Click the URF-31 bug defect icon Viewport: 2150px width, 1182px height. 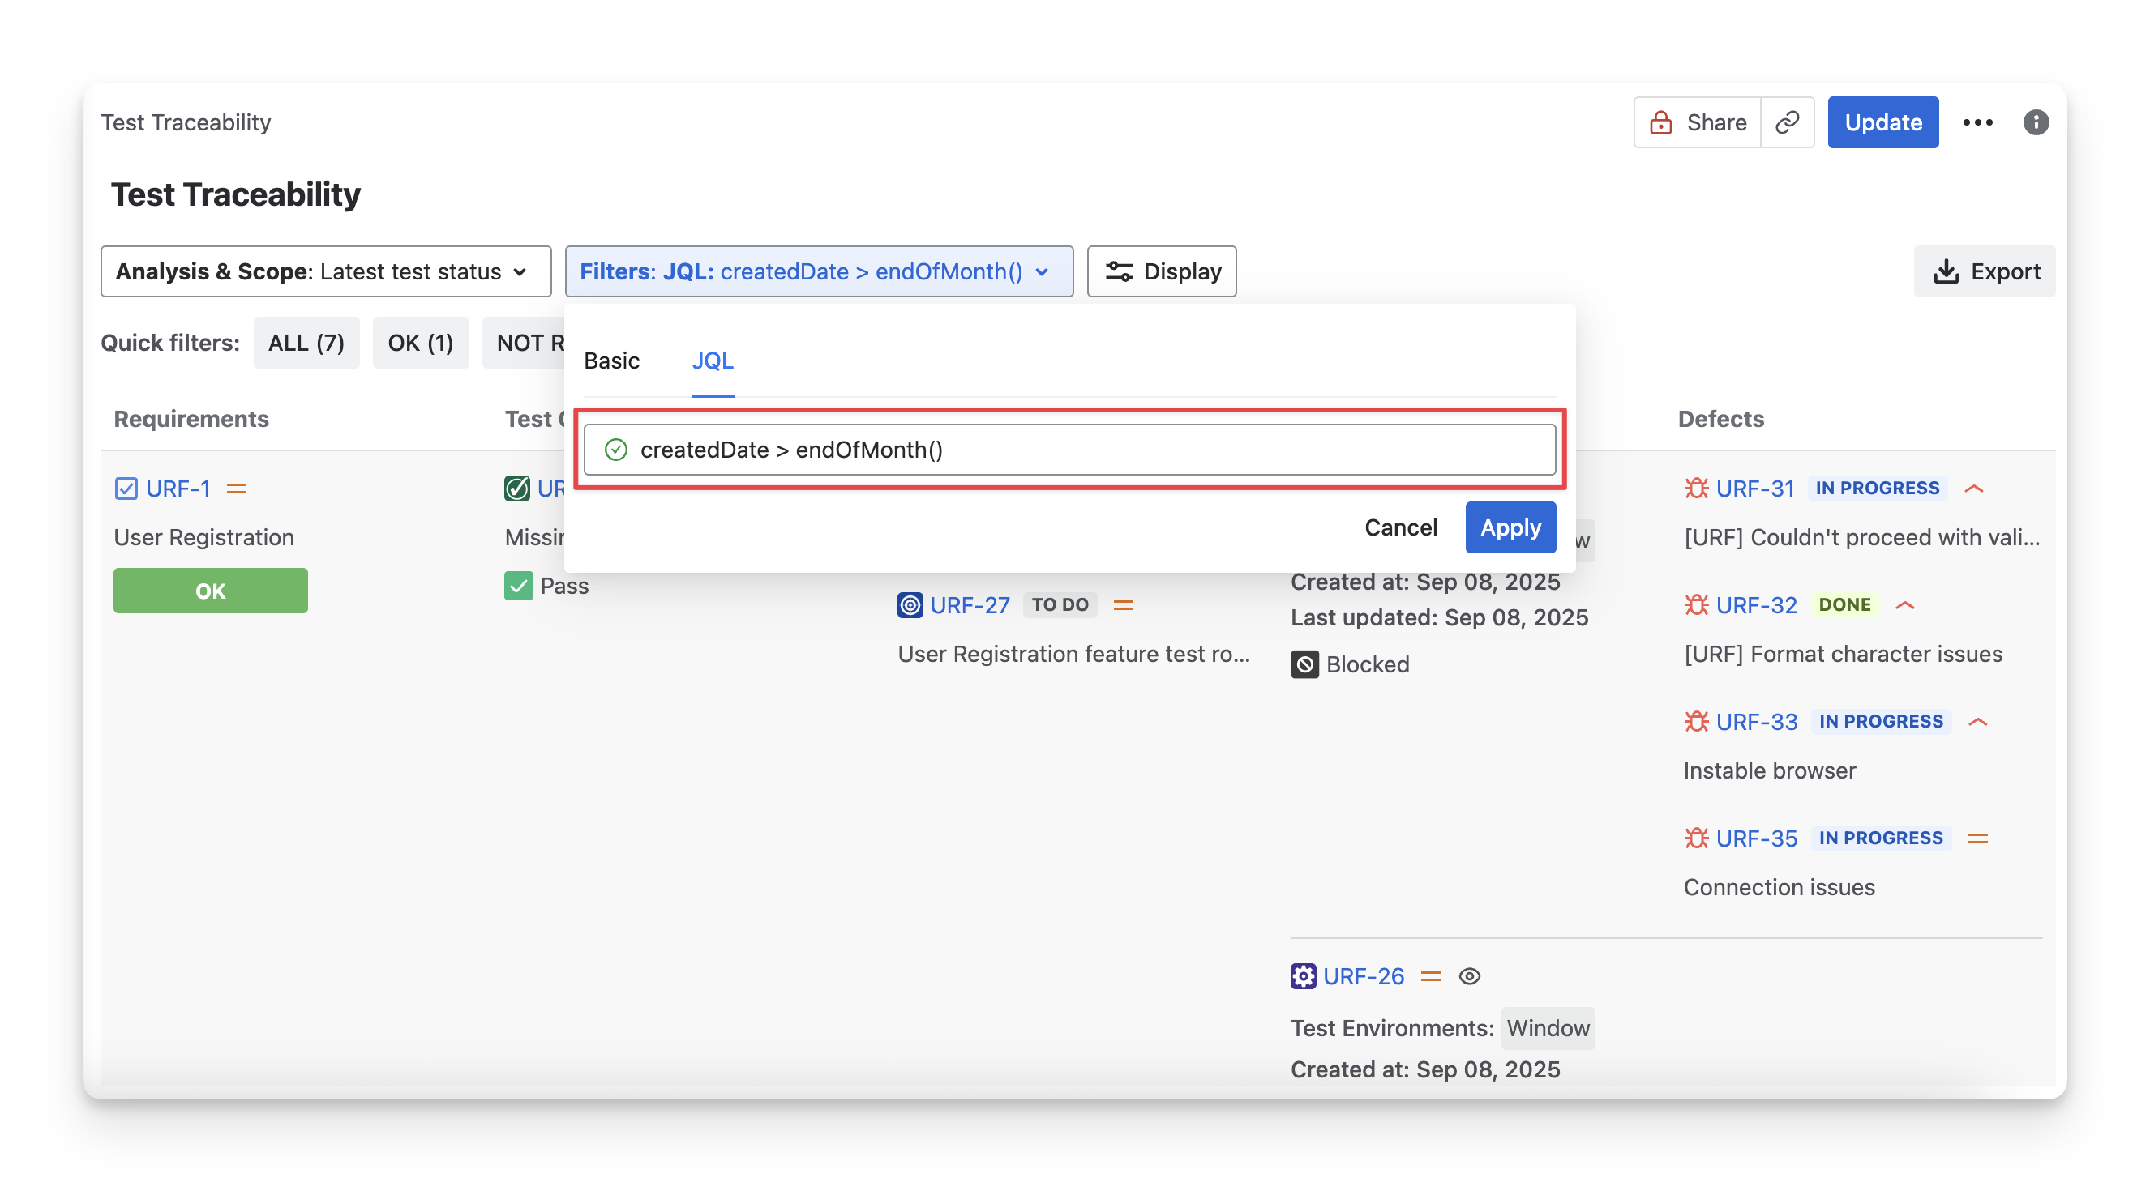coord(1696,488)
